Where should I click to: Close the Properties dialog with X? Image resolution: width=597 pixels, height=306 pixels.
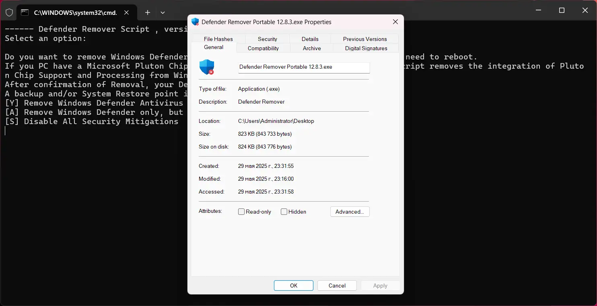pyautogui.click(x=395, y=22)
